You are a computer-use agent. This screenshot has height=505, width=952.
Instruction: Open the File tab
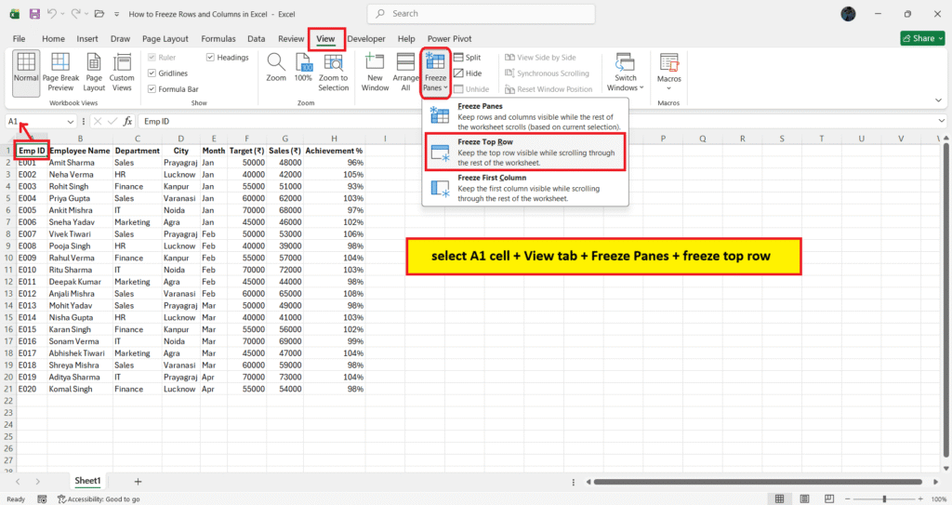19,38
